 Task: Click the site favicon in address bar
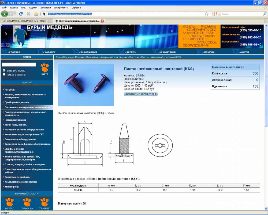coord(44,14)
